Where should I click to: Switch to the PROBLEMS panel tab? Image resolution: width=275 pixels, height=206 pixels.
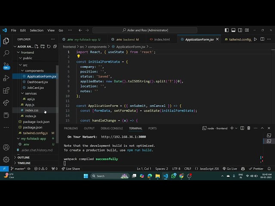[x=70, y=128]
